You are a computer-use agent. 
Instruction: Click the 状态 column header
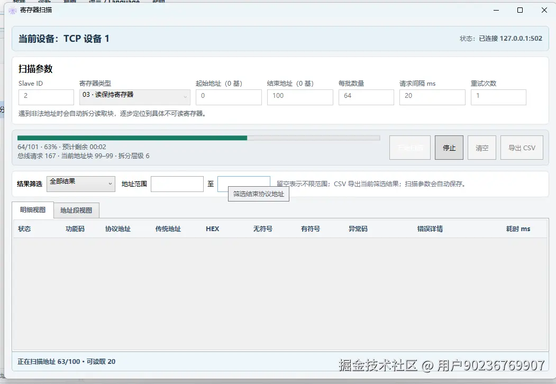coord(24,228)
